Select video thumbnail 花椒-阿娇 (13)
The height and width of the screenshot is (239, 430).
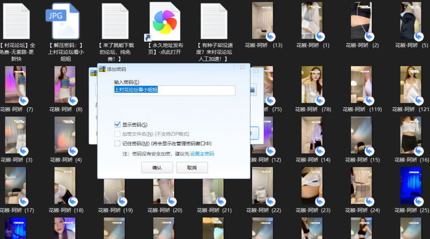click(263, 20)
